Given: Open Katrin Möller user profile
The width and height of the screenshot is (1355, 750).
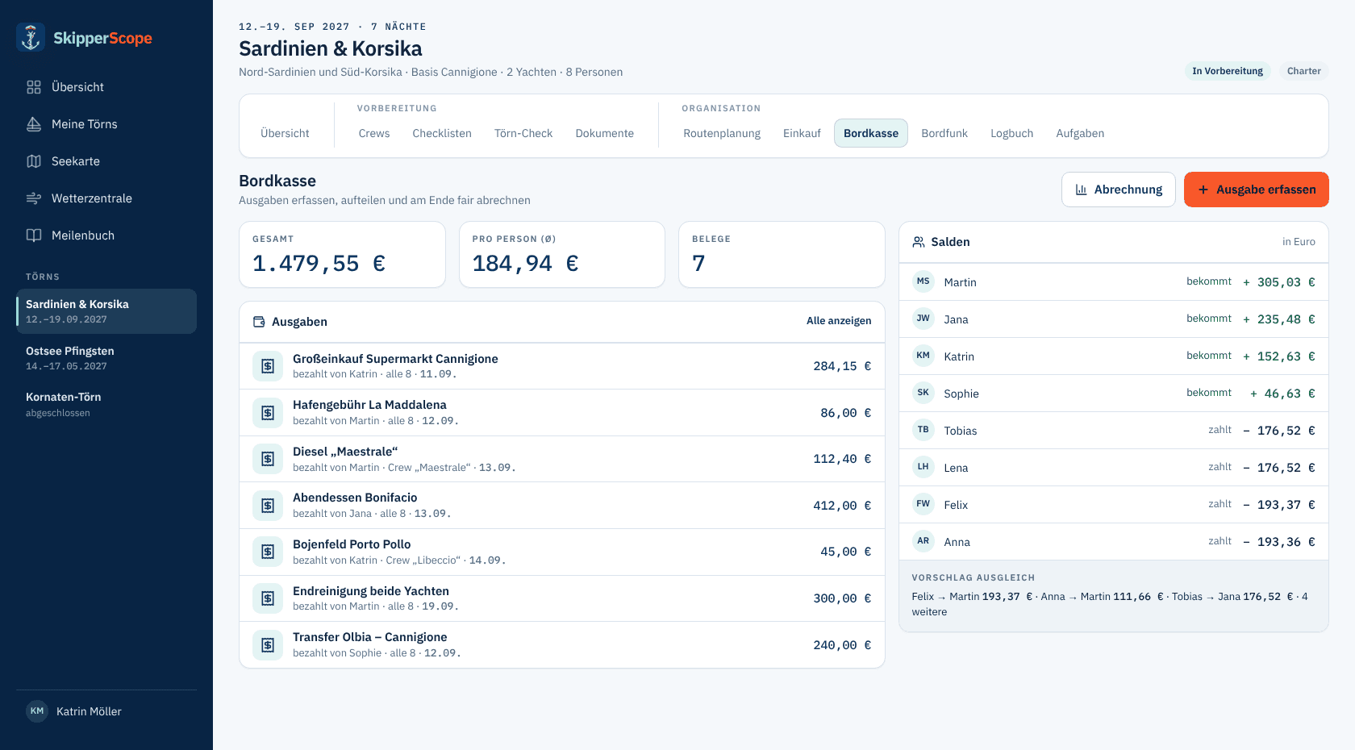Looking at the screenshot, I should click(x=106, y=711).
